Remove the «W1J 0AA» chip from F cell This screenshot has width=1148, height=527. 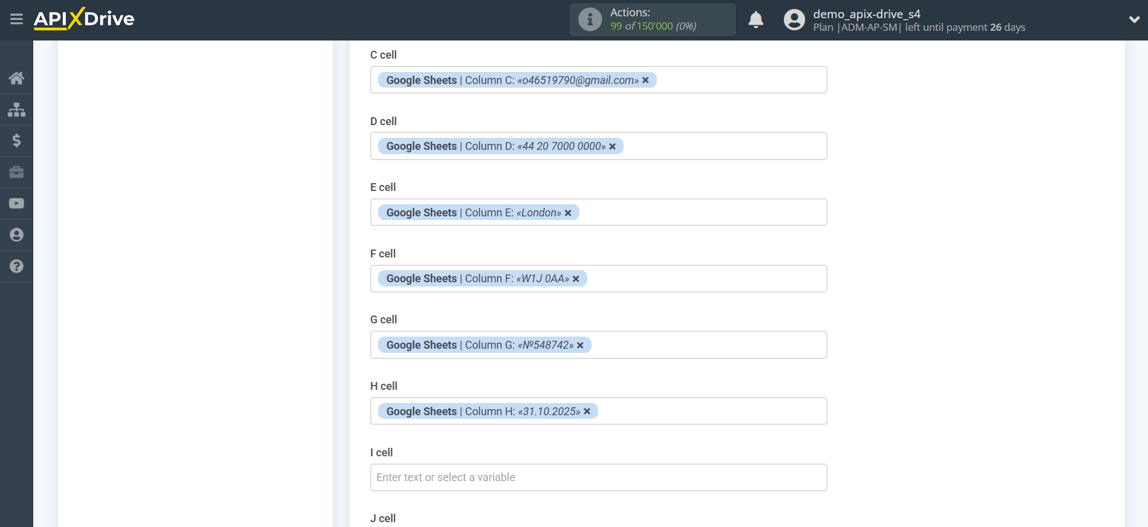point(576,279)
